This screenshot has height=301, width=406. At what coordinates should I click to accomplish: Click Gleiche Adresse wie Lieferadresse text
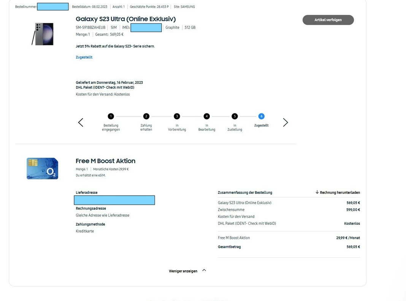pyautogui.click(x=103, y=215)
